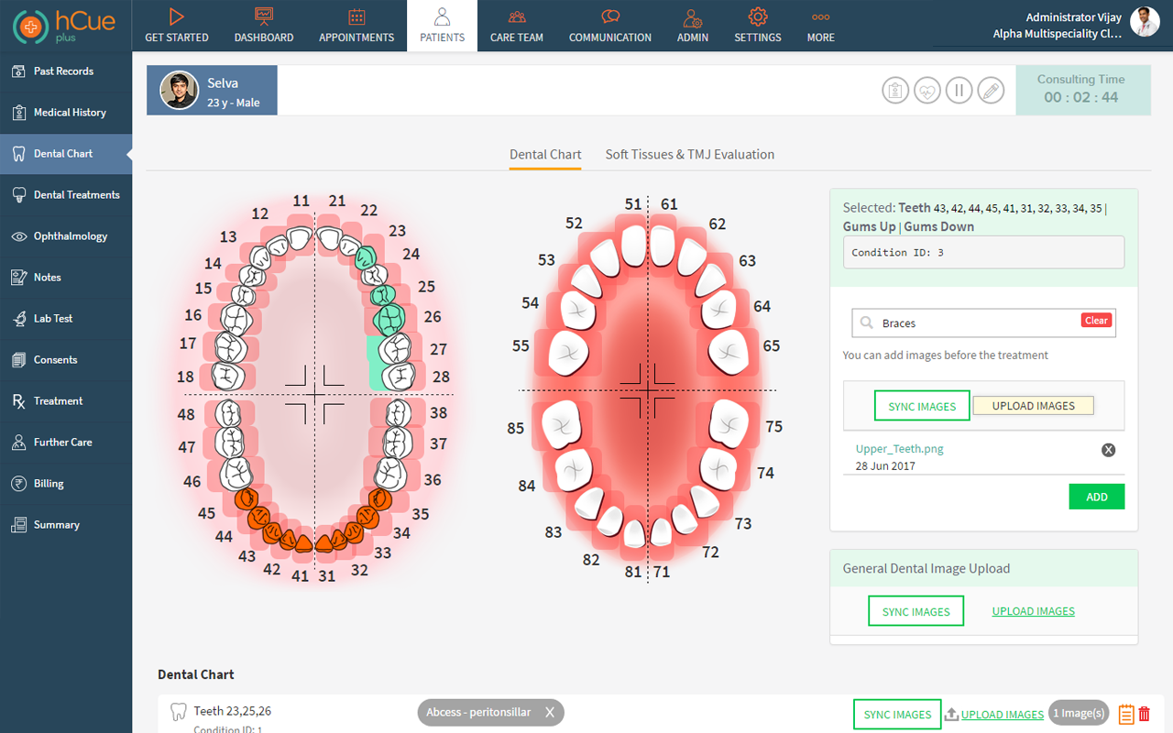Clear the Braces search text

click(1096, 320)
